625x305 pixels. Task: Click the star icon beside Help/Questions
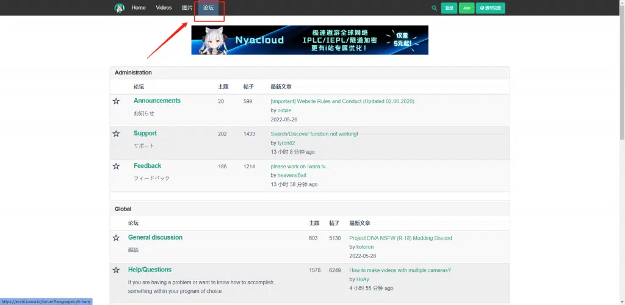tap(116, 270)
